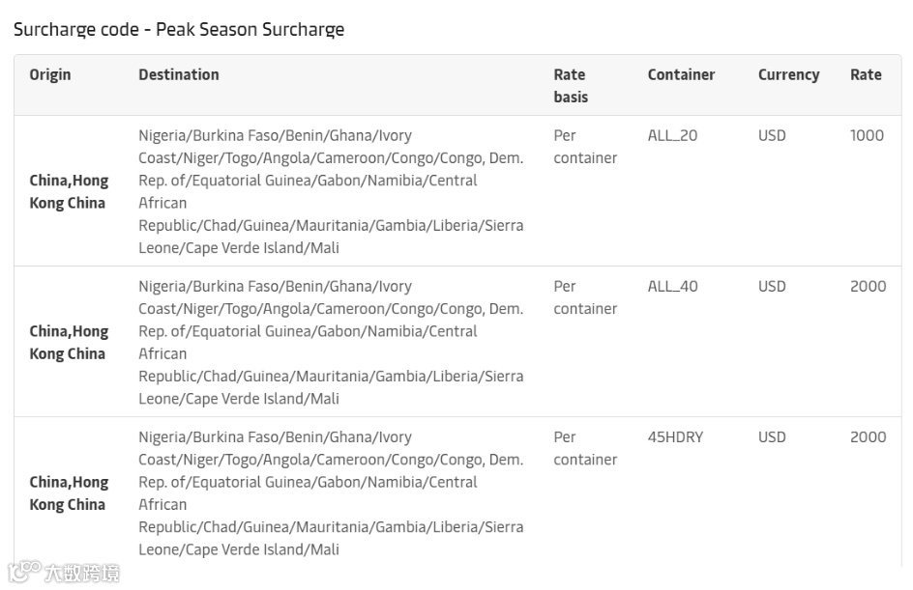Click the 1000 rate value
This screenshot has height=590, width=913.
(867, 135)
